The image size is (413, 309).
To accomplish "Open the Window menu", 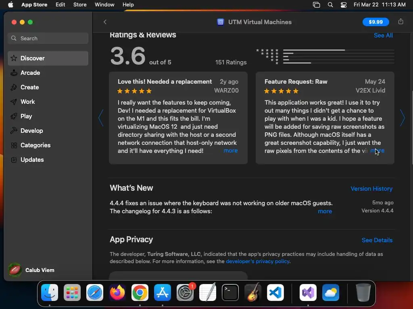I will click(x=104, y=4).
